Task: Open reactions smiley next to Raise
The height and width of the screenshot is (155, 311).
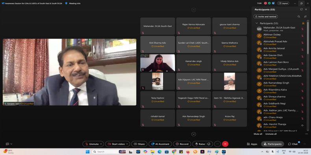Action: (x=209, y=144)
